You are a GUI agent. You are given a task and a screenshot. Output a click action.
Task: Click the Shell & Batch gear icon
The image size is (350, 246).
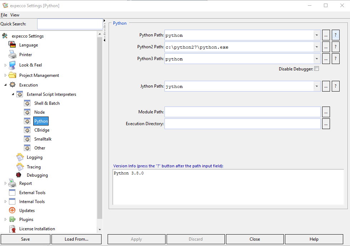click(x=28, y=103)
